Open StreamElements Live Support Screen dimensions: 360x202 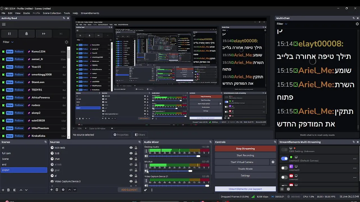click(245, 189)
